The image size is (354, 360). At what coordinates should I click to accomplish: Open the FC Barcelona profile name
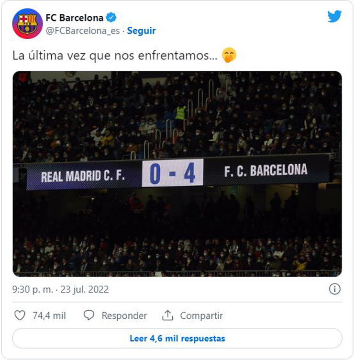(74, 18)
